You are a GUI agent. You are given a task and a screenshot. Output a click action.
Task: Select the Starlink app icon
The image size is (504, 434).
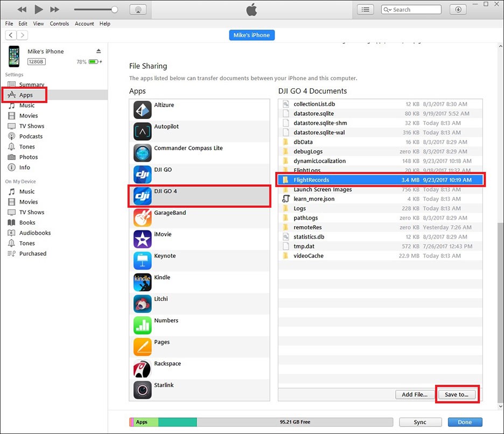pos(142,390)
